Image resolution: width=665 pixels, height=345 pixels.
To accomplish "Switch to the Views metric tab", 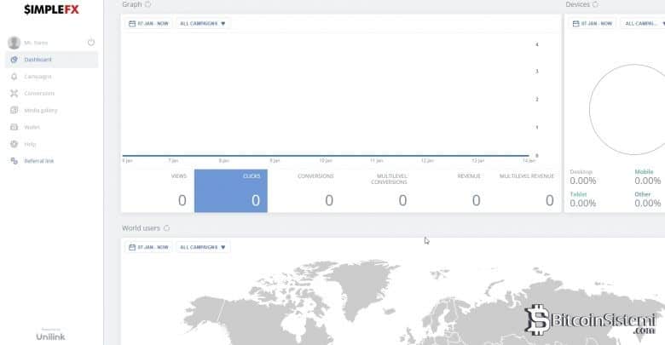I will 158,191.
